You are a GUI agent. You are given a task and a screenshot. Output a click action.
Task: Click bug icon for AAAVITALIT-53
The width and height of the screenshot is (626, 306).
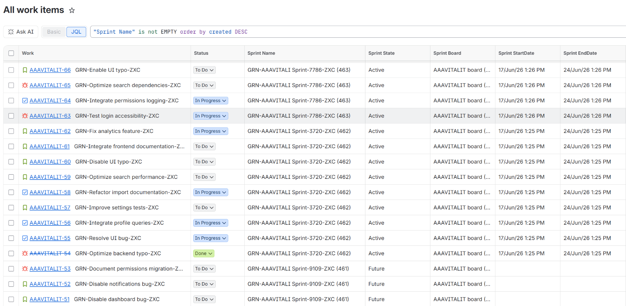pos(25,269)
